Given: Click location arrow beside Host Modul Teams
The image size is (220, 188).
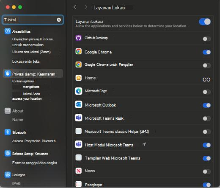Looking at the screenshot, I should point(144,144).
